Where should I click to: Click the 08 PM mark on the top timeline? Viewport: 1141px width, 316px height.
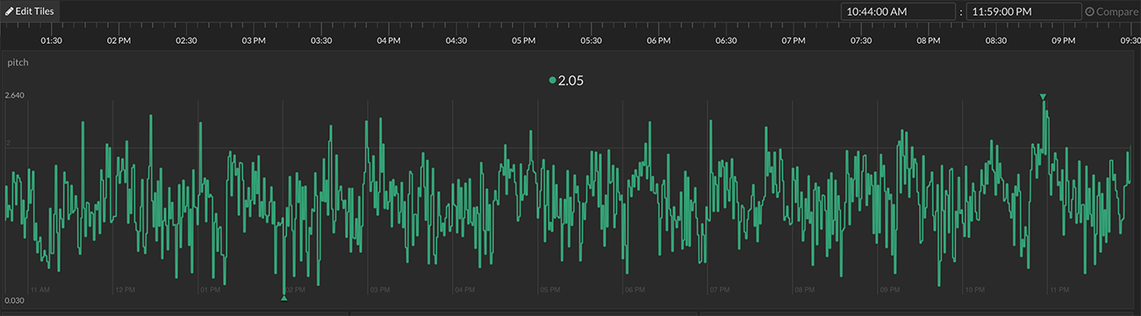click(928, 40)
